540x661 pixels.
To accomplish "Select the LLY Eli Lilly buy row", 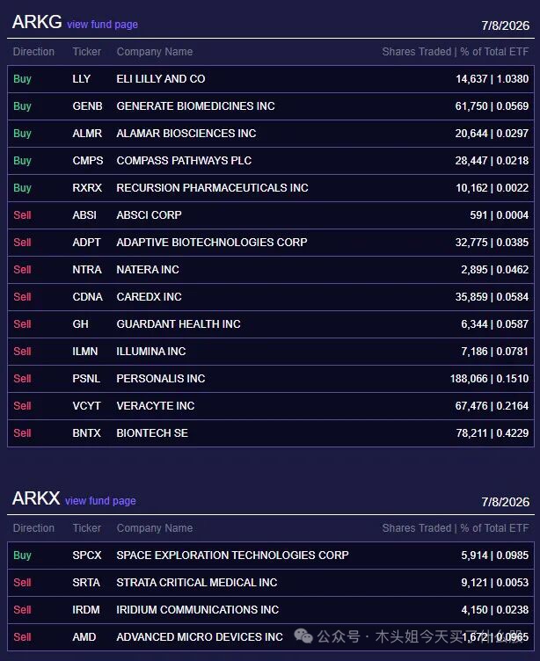I will point(271,79).
